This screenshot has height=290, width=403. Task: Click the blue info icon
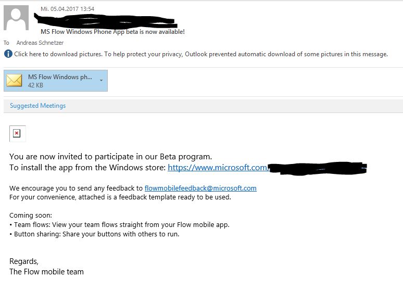click(x=8, y=54)
